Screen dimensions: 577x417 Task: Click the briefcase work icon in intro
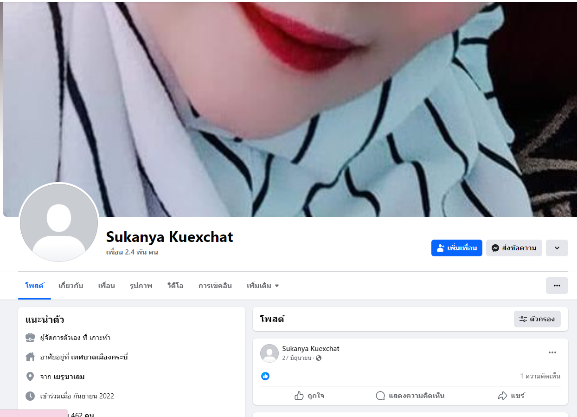pyautogui.click(x=30, y=338)
